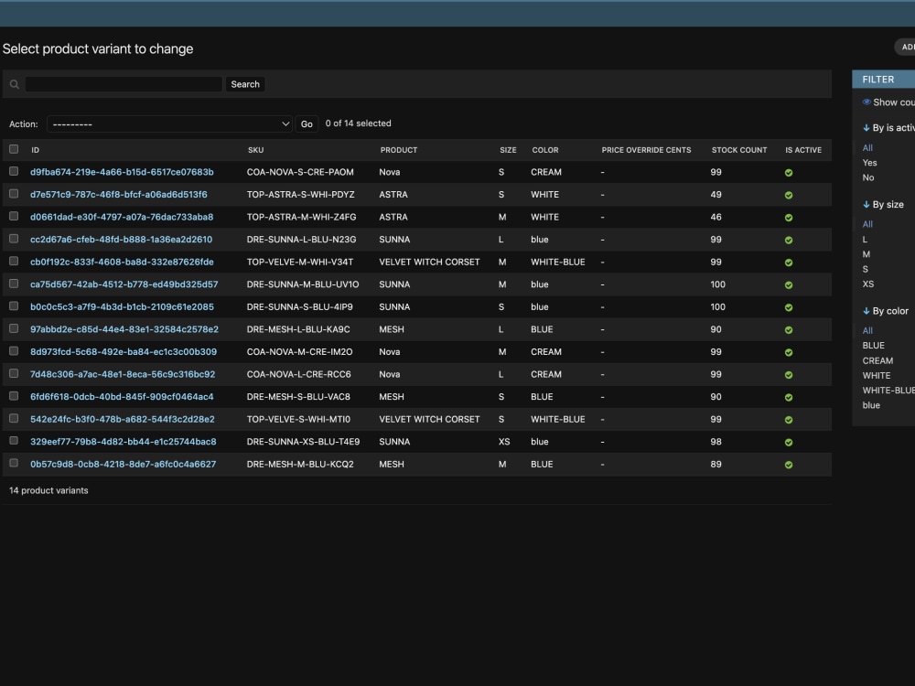This screenshot has width=915, height=686.
Task: Focus the search text field
Action: (x=124, y=84)
